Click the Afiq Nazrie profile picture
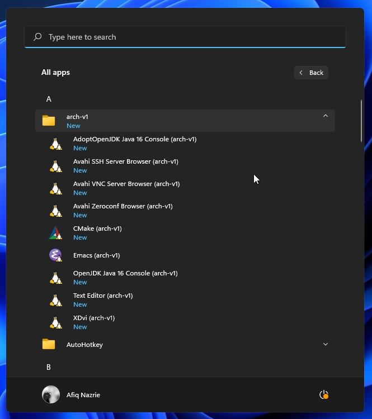This screenshot has width=372, height=419. tap(51, 394)
